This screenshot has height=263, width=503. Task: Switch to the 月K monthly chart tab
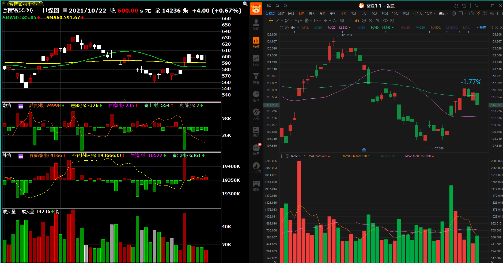[x=322, y=13]
